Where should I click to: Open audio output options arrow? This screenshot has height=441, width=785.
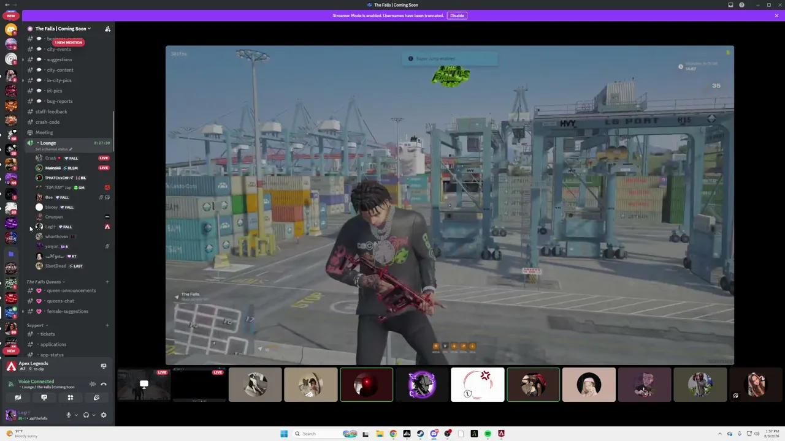(93, 415)
